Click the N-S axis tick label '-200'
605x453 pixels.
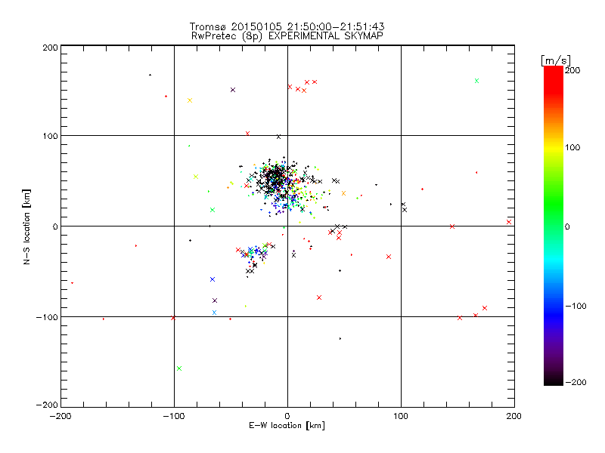click(47, 405)
